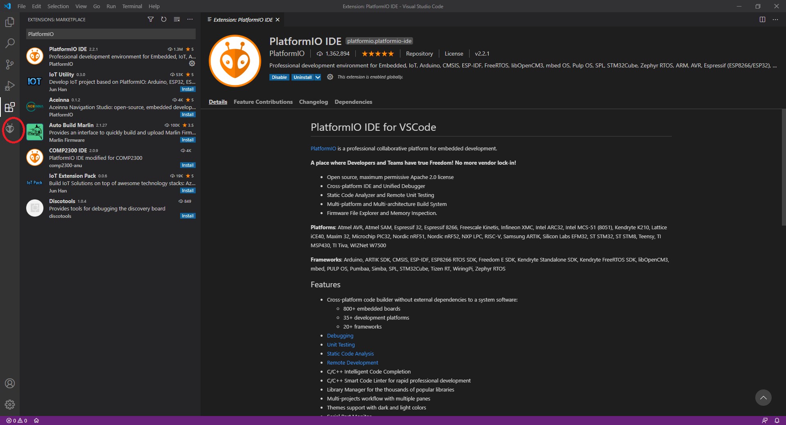786x425 pixels.
Task: Open the Repository link
Action: click(x=419, y=54)
